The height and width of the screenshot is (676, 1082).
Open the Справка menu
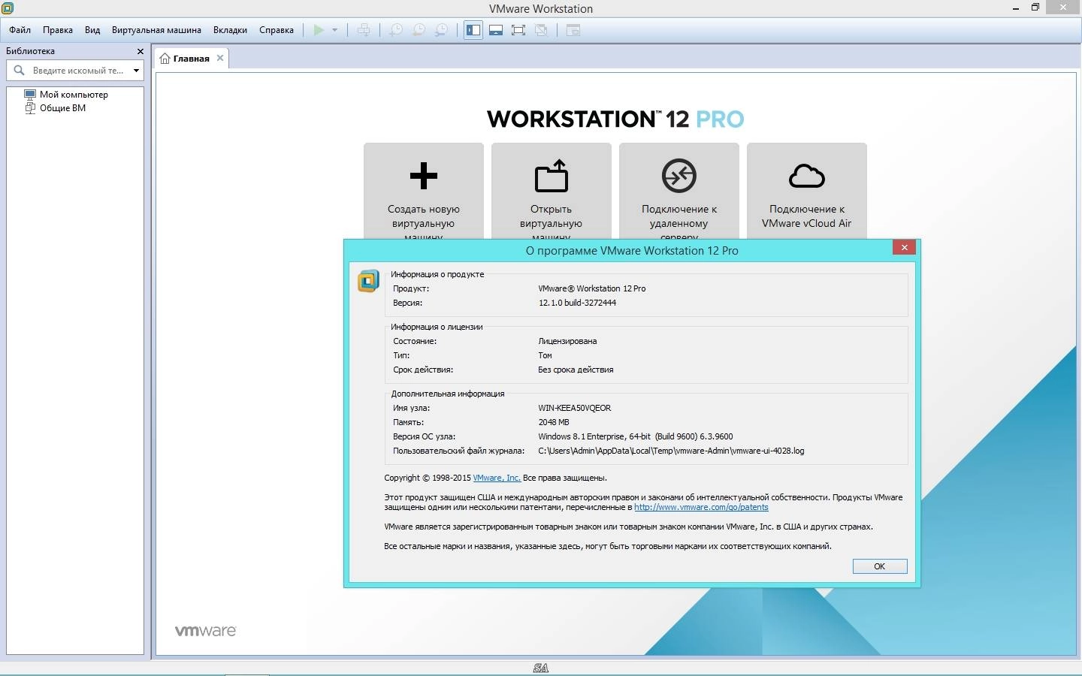pyautogui.click(x=277, y=30)
